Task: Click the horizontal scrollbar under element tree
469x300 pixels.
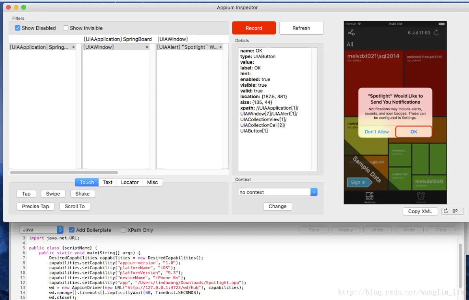Action: (64, 172)
